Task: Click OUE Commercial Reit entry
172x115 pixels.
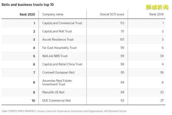Action: pyautogui.click(x=56, y=101)
